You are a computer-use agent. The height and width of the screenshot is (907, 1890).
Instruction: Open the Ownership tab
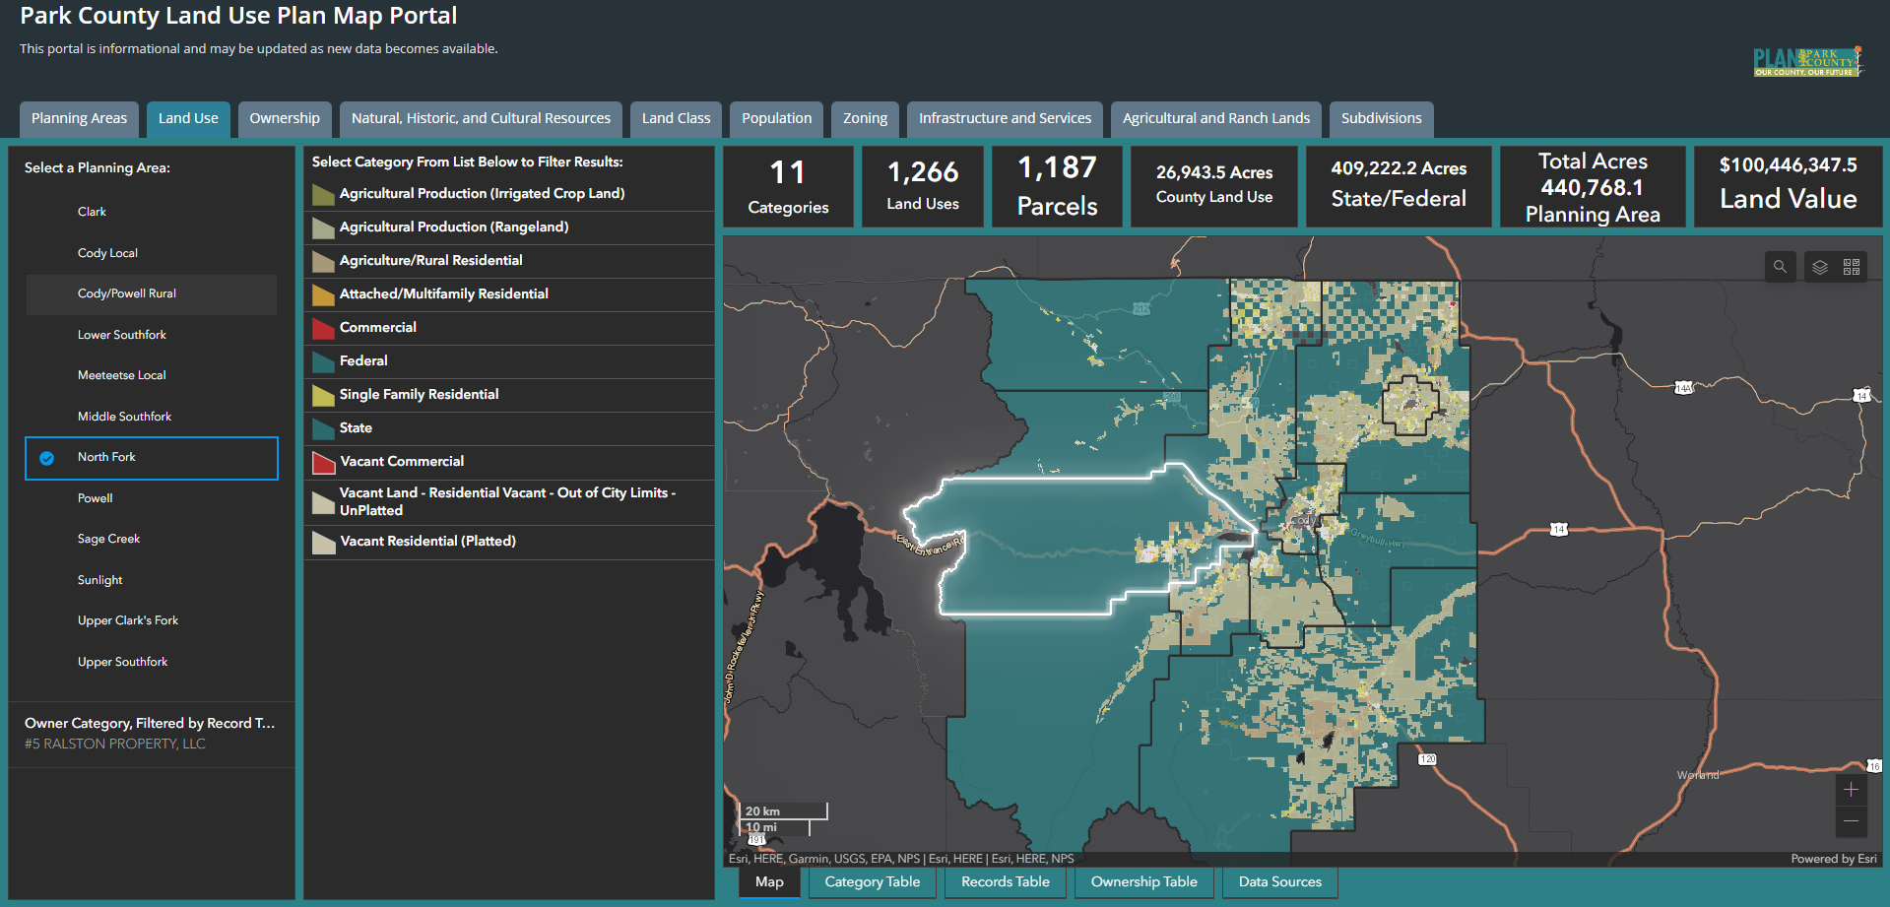click(285, 118)
